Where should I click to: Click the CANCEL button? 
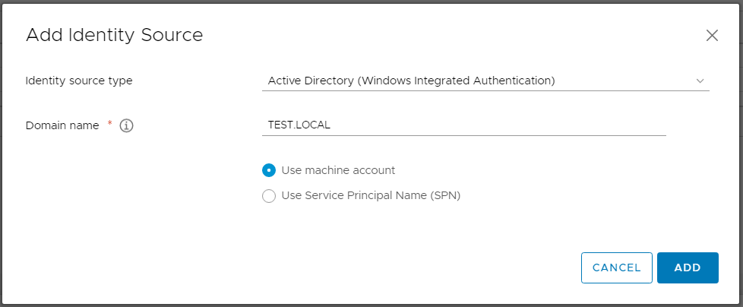(616, 267)
